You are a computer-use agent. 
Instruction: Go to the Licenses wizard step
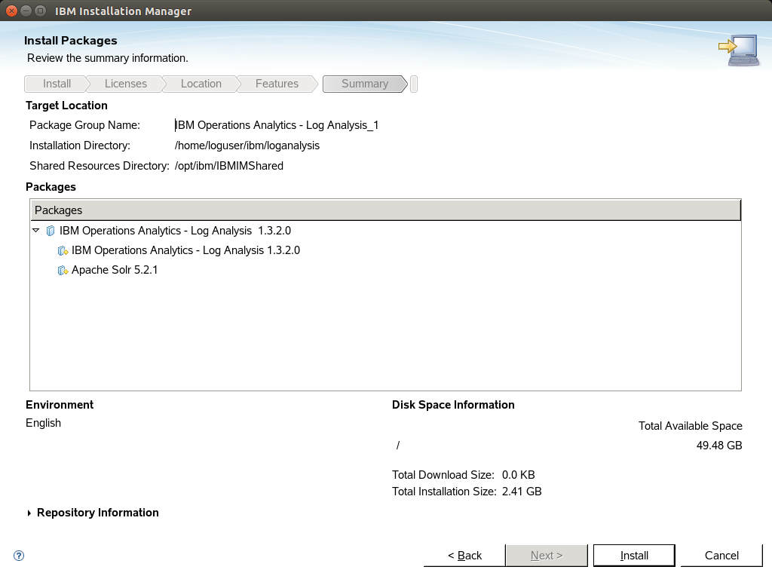pos(126,84)
